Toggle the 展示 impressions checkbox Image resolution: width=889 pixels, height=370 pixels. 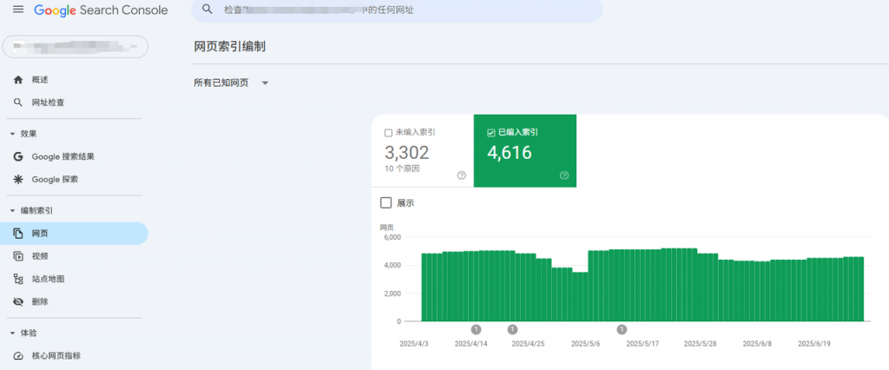pyautogui.click(x=386, y=202)
